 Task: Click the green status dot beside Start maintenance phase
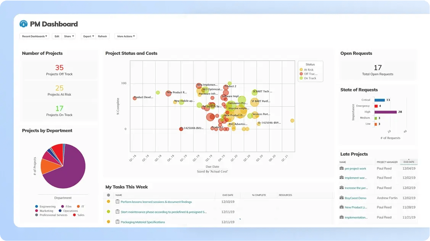pos(108,211)
